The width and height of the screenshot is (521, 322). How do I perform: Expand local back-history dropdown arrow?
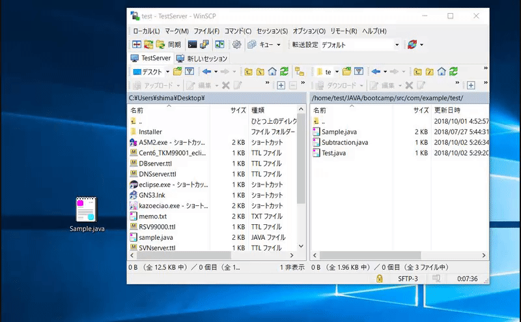coord(216,72)
